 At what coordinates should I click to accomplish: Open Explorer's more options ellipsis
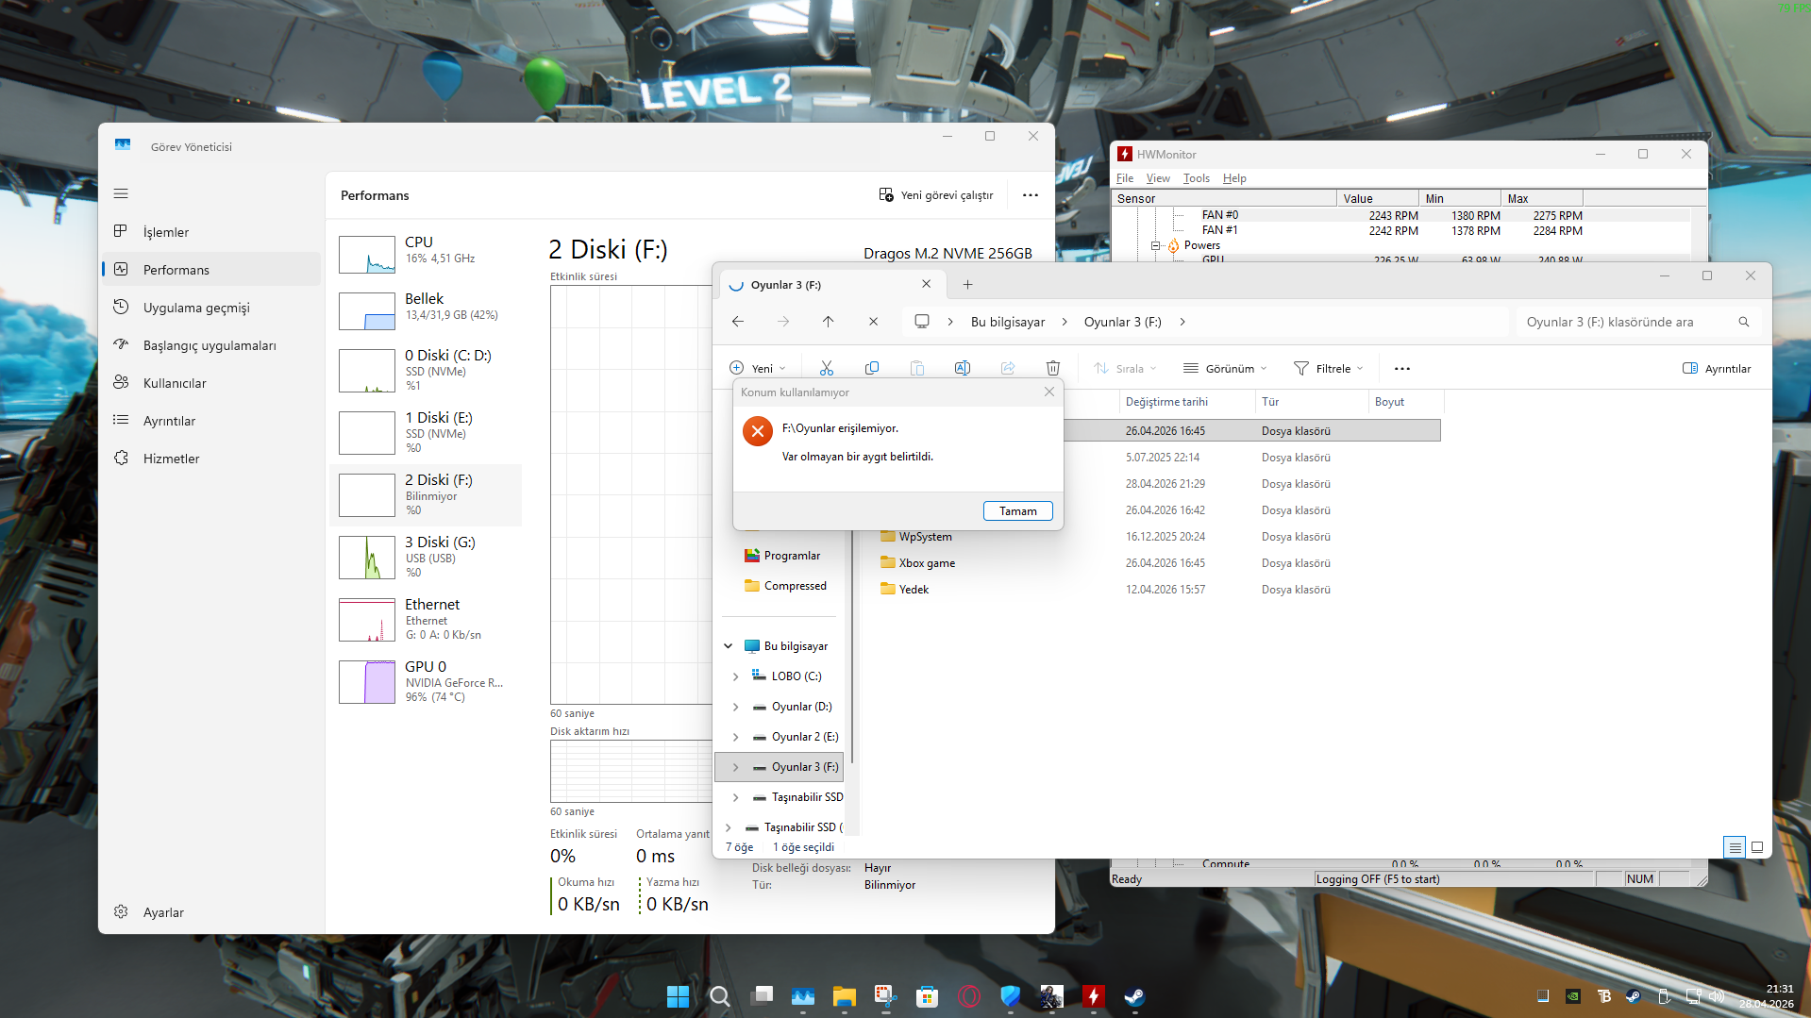(1402, 368)
